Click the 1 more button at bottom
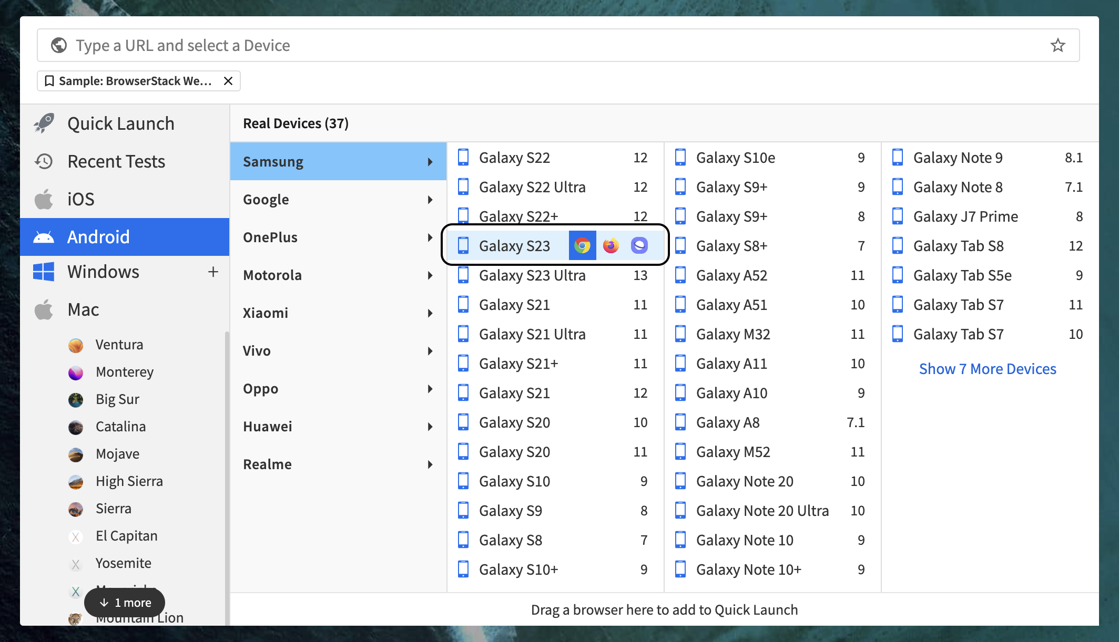 [x=125, y=602]
